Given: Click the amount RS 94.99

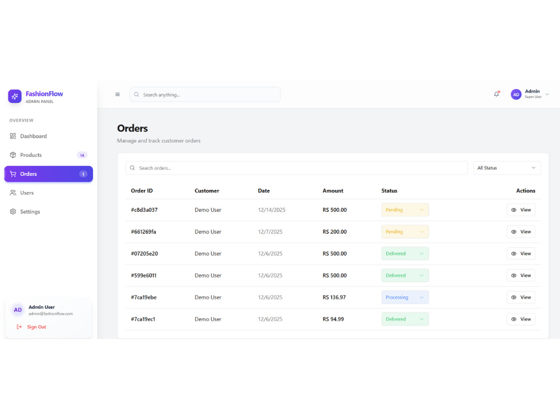Looking at the screenshot, I should click(333, 319).
